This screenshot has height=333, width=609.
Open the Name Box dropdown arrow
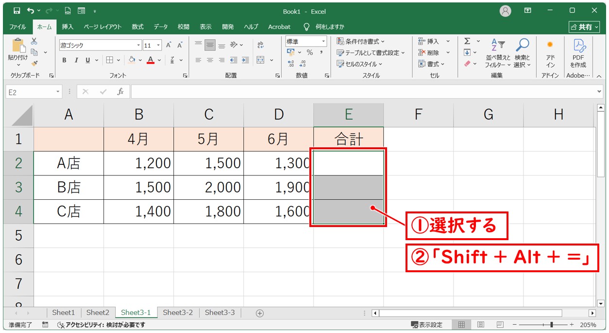(58, 91)
